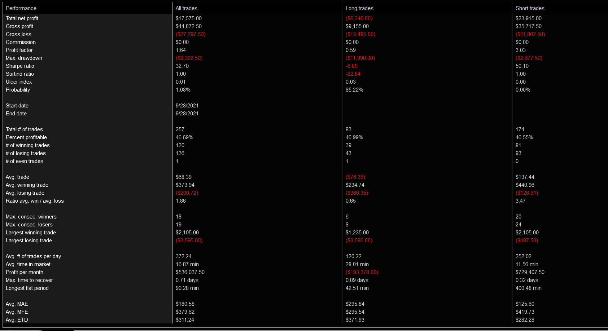Click the $371.93 long trades Avg. ETD

click(355, 320)
